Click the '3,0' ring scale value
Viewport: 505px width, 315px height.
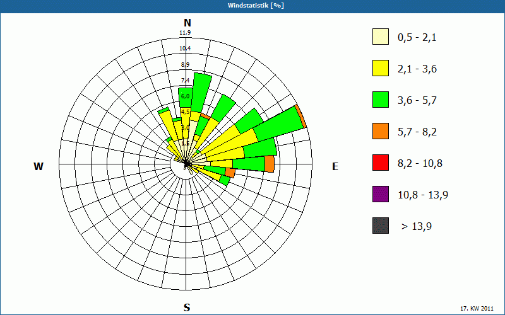185,128
